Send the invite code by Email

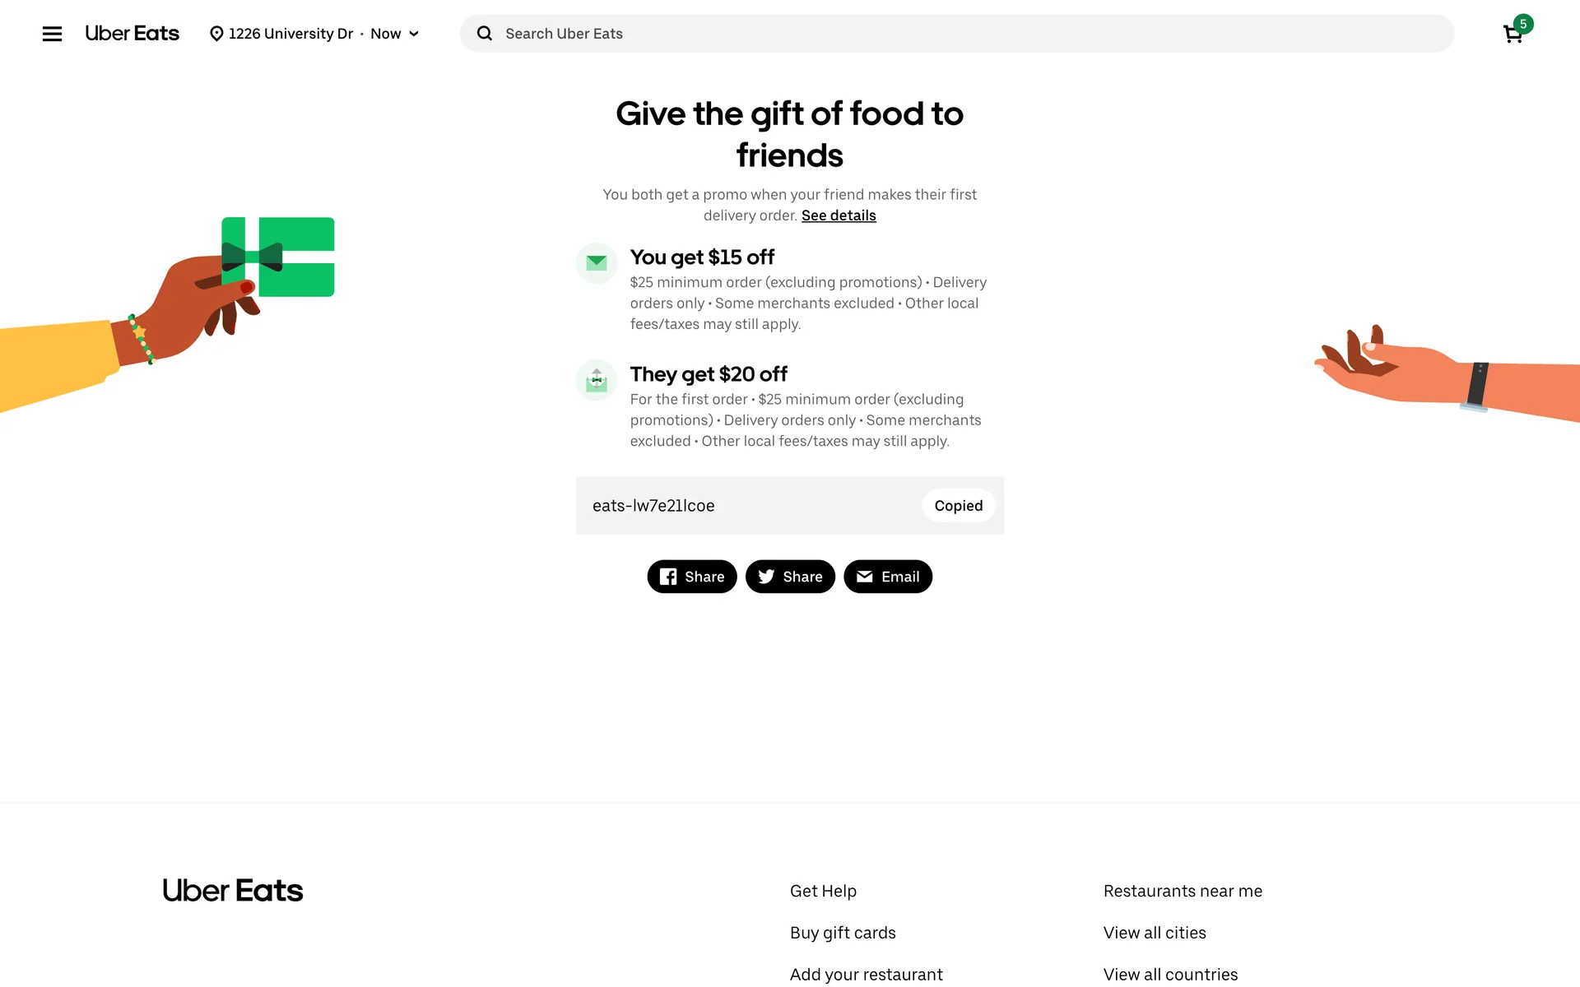pyautogui.click(x=888, y=577)
